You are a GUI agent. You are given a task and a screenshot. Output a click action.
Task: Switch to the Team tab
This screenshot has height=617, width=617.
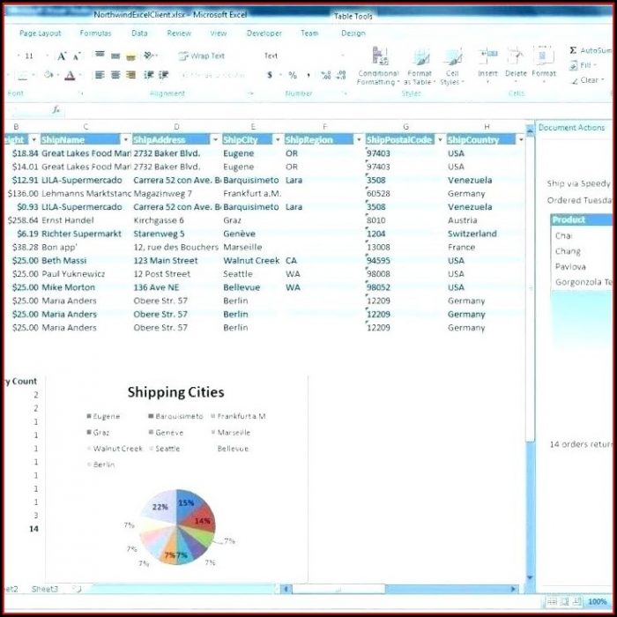click(x=309, y=33)
